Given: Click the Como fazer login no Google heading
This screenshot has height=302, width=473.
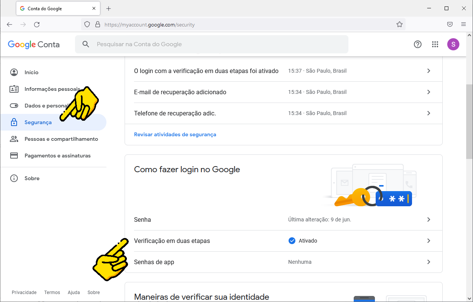Looking at the screenshot, I should [187, 169].
